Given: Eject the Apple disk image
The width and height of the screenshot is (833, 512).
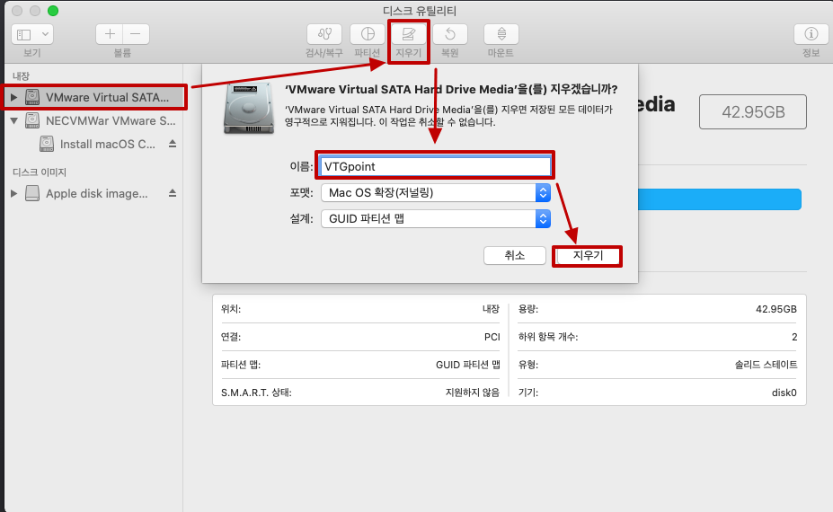Looking at the screenshot, I should point(173,193).
